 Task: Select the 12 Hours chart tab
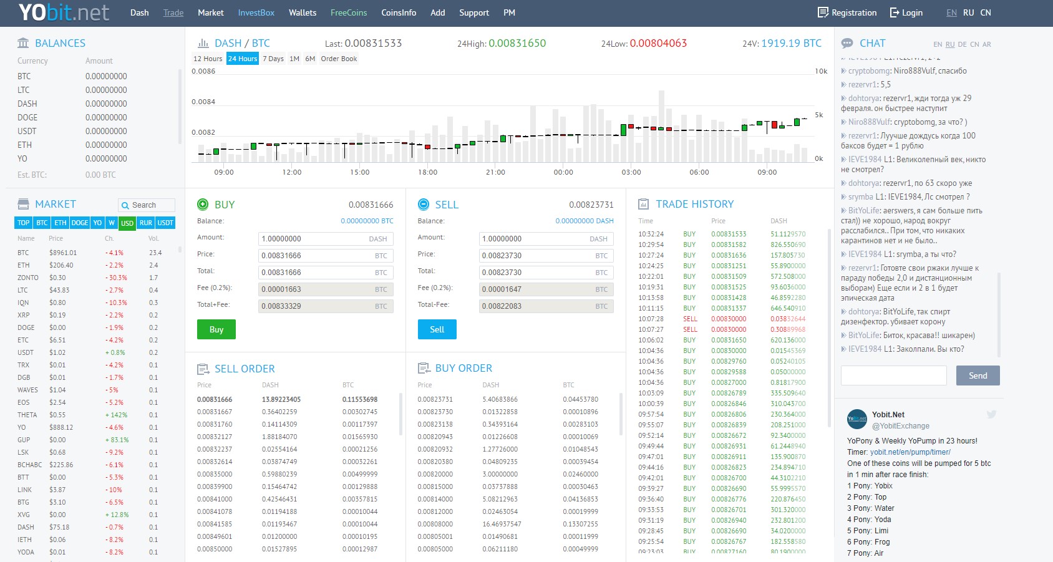(x=208, y=59)
